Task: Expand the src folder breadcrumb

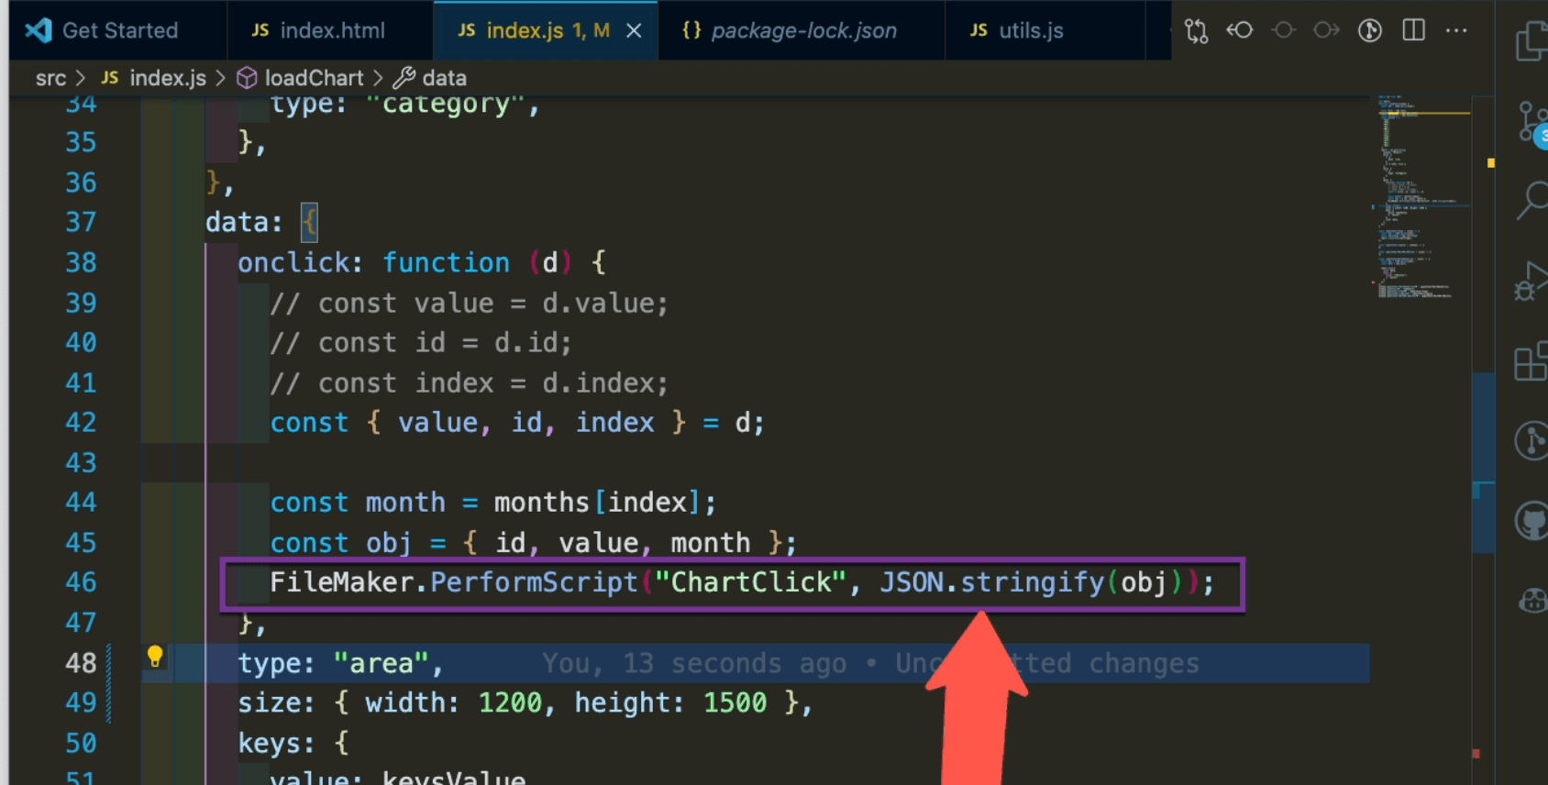Action: (50, 78)
